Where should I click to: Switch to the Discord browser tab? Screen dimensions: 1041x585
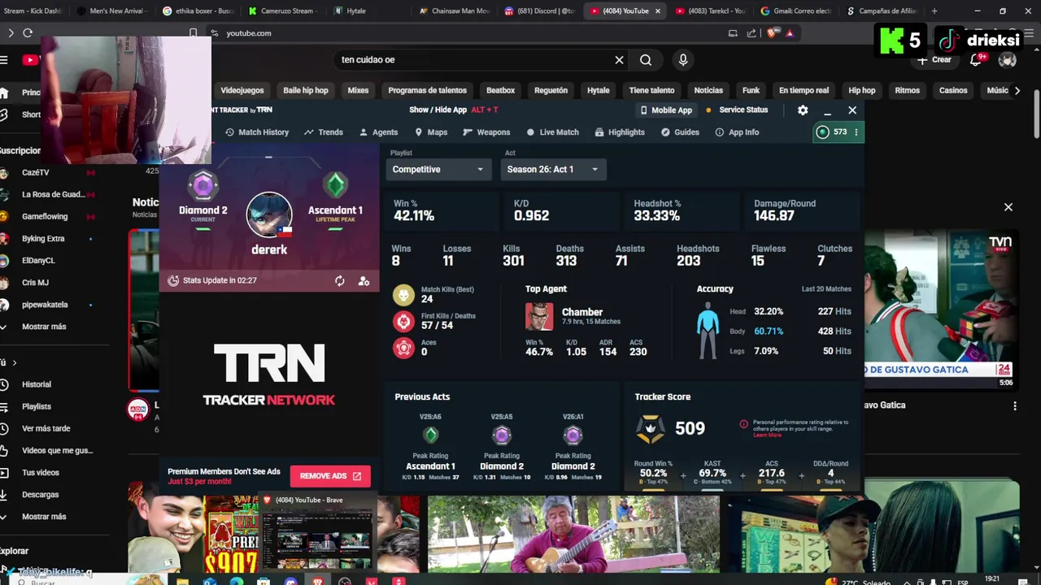(x=540, y=11)
